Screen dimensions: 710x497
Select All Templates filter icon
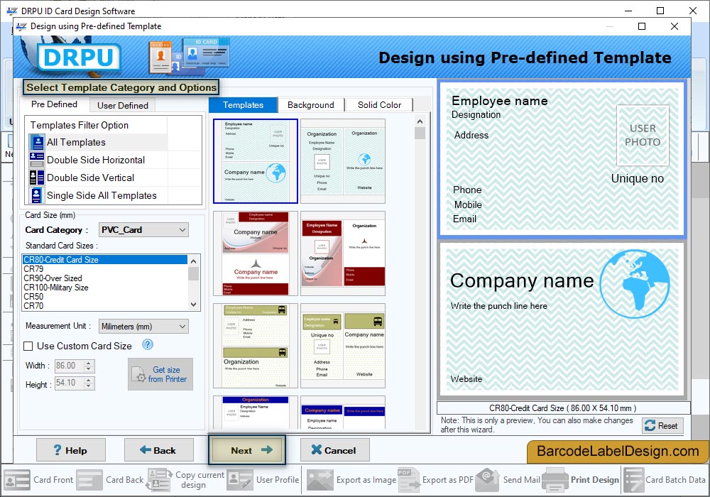point(37,142)
